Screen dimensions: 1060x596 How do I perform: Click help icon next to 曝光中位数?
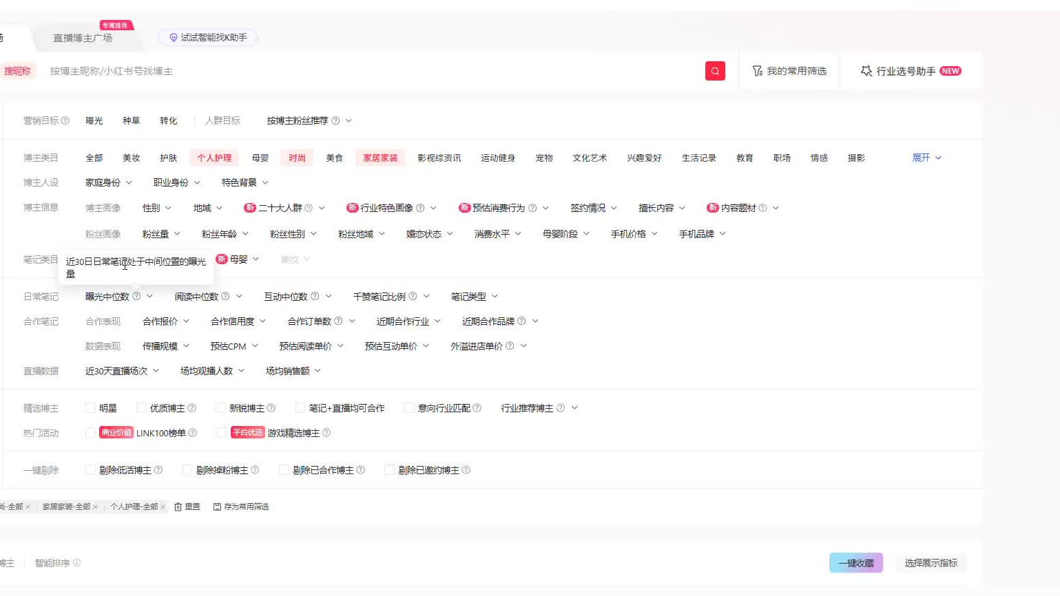tap(136, 296)
